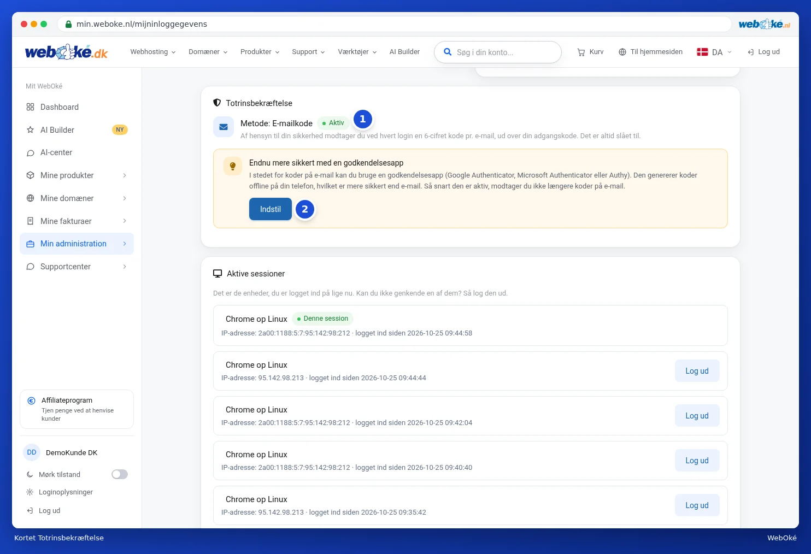Open the Domæner dropdown menu
Screen dimensions: 811x554
coord(208,52)
